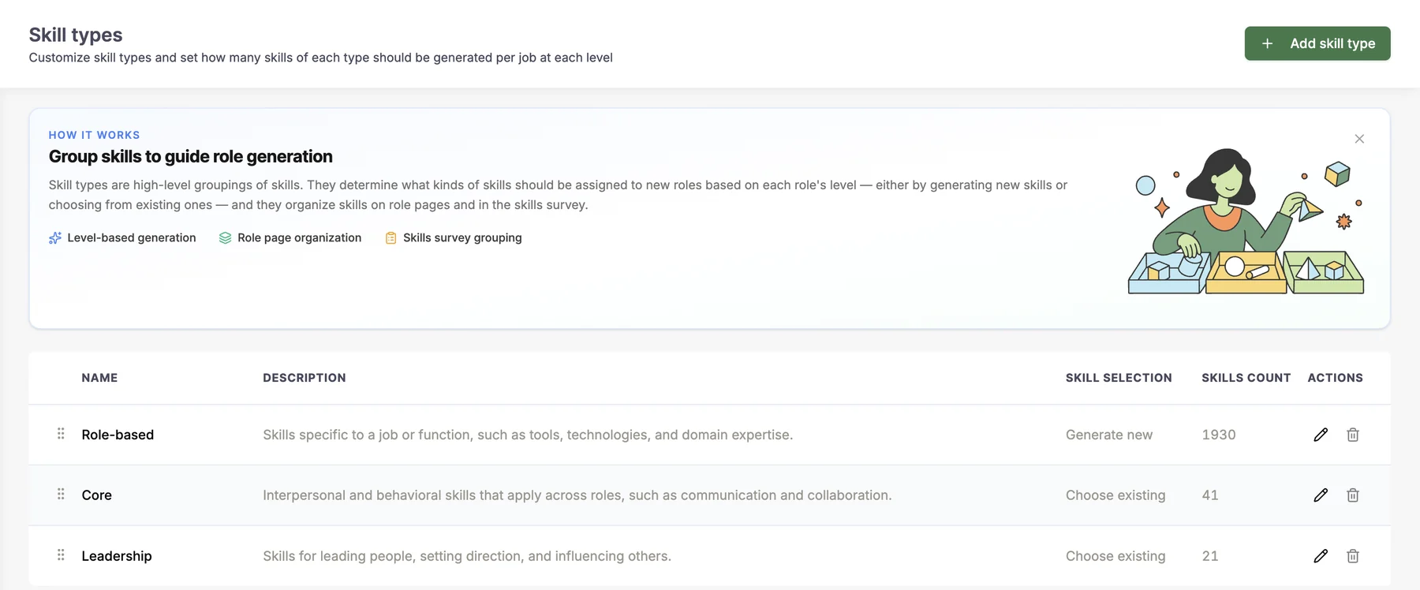Image resolution: width=1420 pixels, height=590 pixels.
Task: Select the Core name cell
Action: (x=97, y=495)
